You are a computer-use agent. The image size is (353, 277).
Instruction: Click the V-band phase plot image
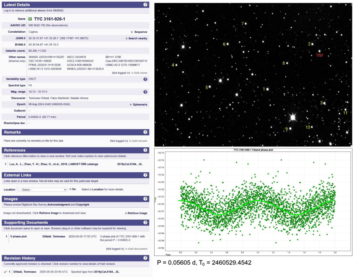253,202
